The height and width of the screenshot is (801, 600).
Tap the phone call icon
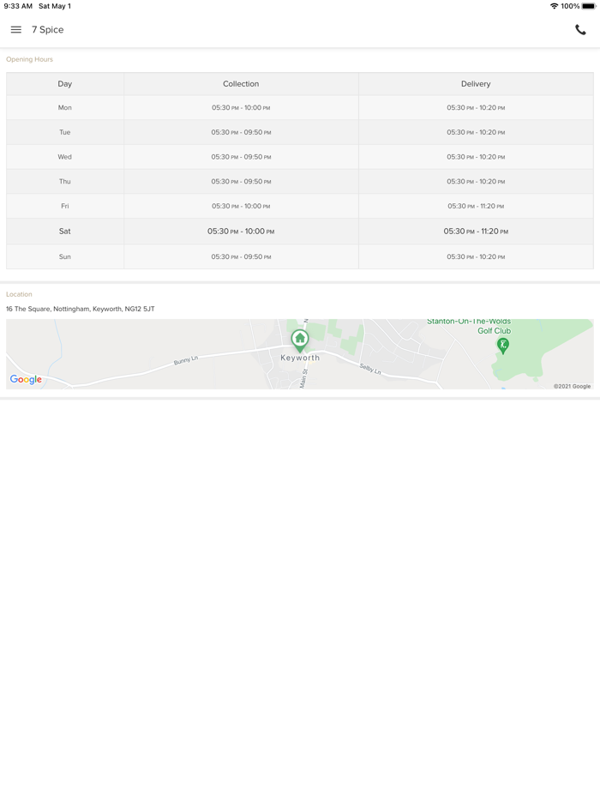click(x=580, y=30)
